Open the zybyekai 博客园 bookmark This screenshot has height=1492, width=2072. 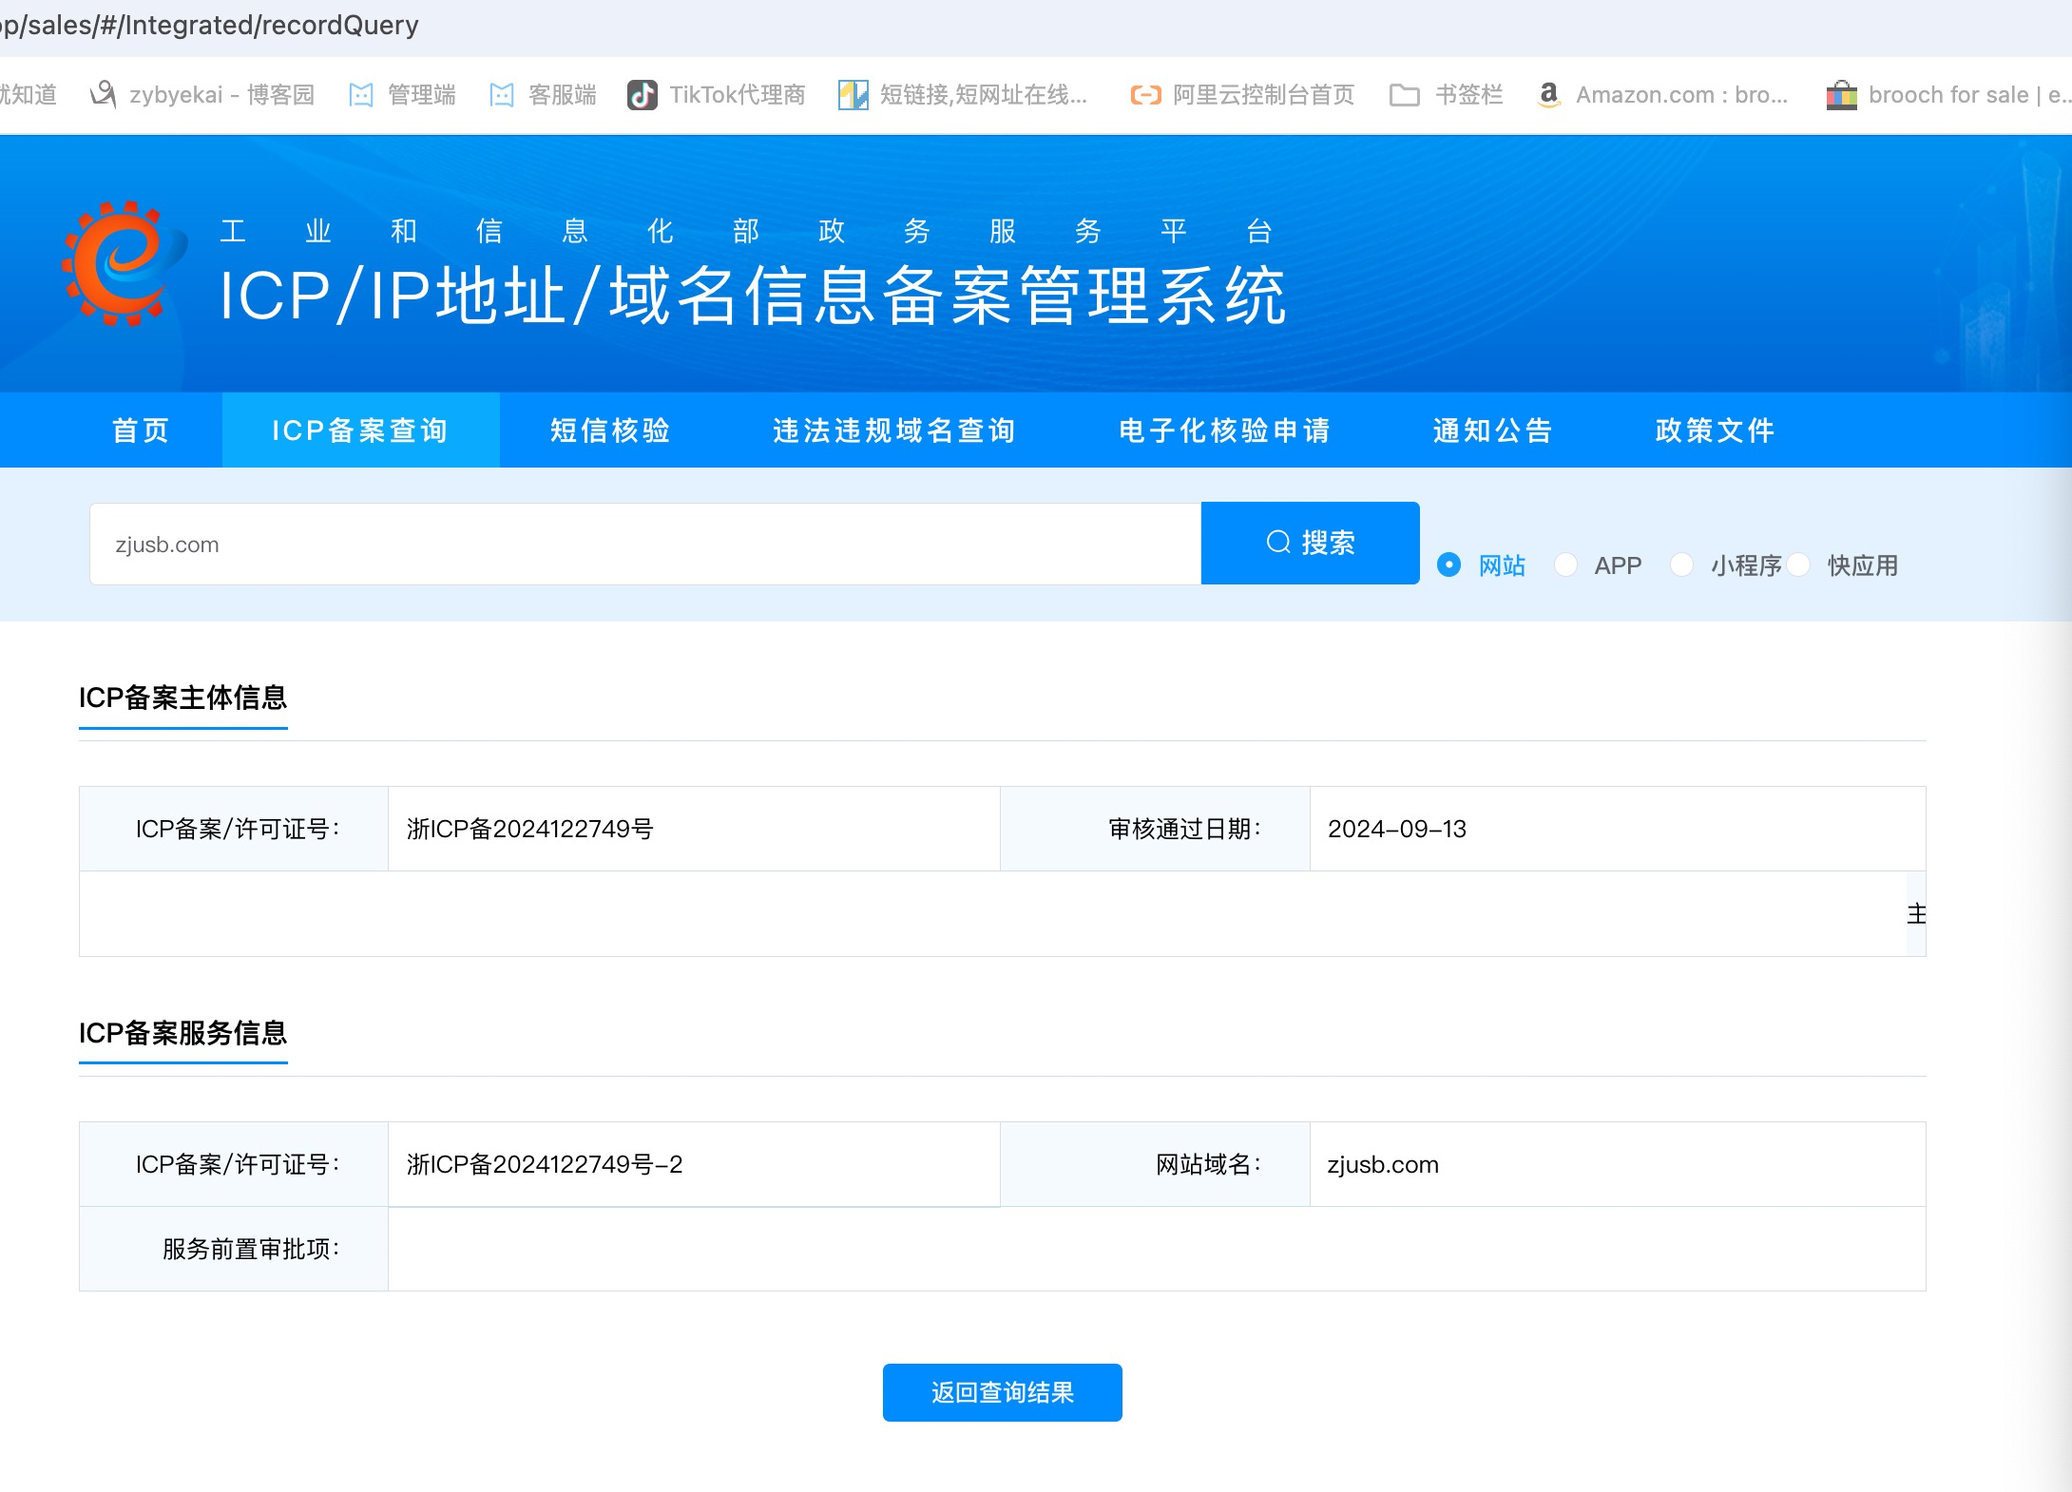click(202, 95)
